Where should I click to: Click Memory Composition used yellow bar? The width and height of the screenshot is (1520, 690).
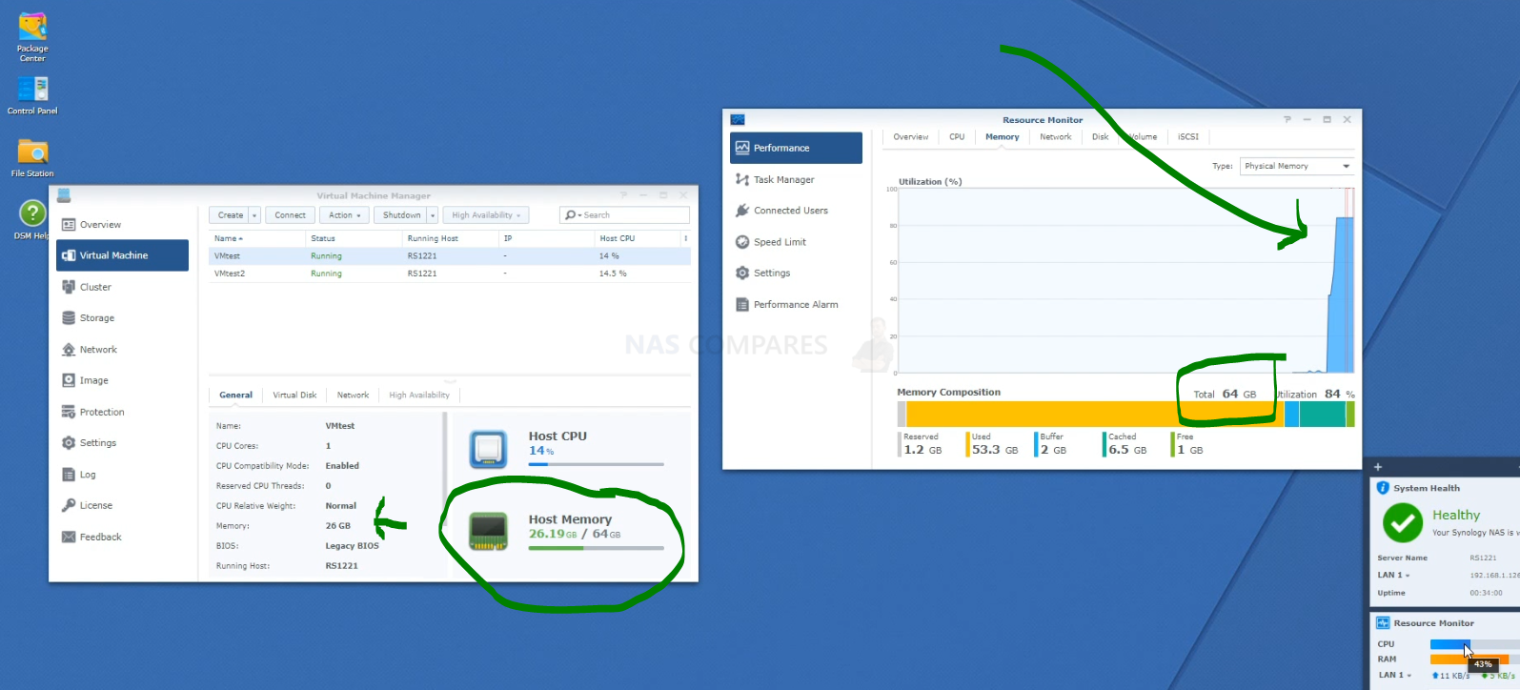(1095, 414)
